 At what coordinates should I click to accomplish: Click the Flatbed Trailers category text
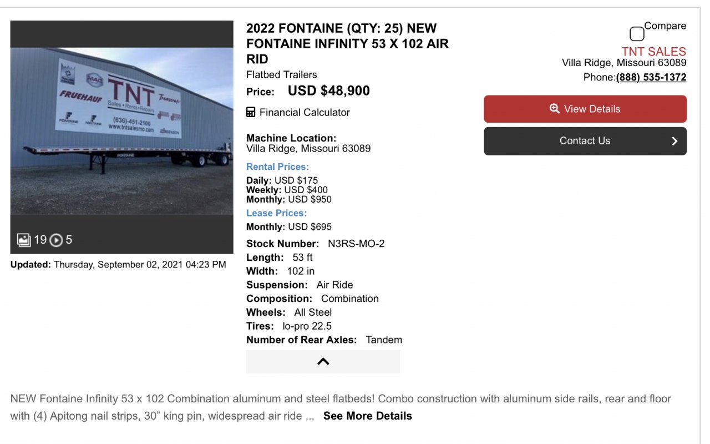click(x=282, y=74)
